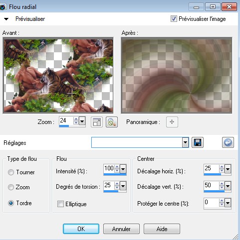Click the Flou radial title bar app icon

(x=2, y=7)
